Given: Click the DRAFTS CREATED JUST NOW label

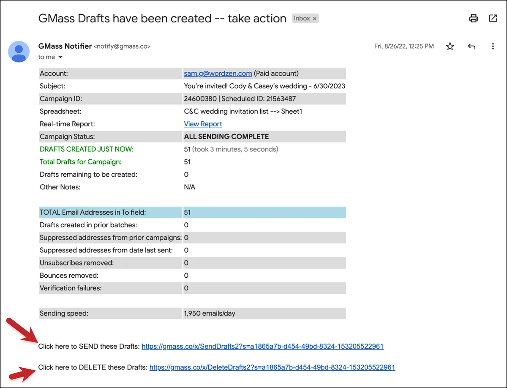Looking at the screenshot, I should tap(87, 149).
